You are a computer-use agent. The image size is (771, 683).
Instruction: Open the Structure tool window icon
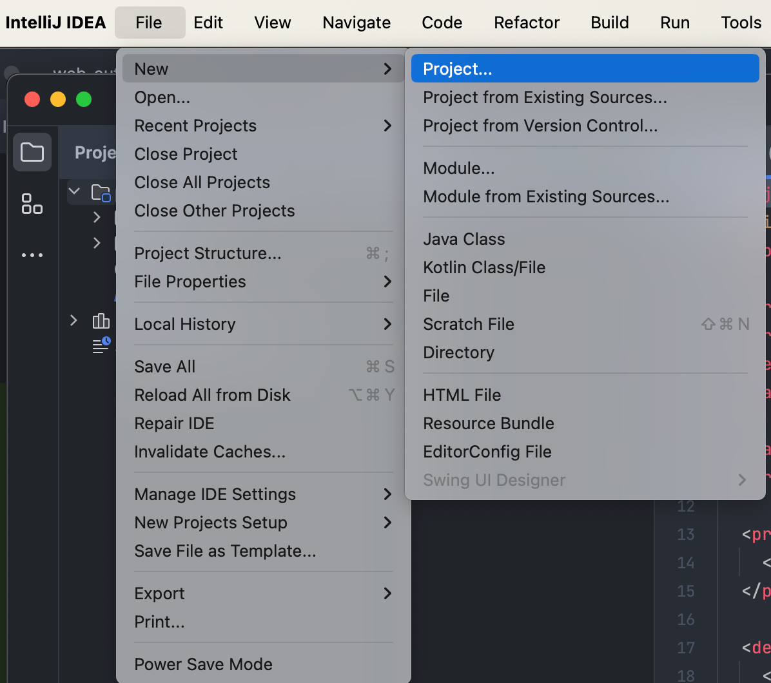[32, 204]
